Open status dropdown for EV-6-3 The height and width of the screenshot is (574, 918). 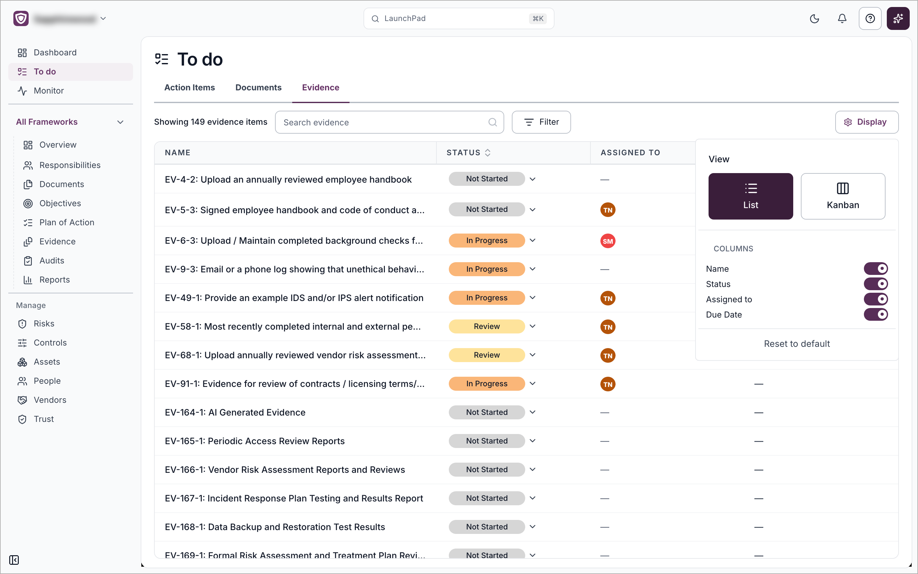(x=533, y=240)
